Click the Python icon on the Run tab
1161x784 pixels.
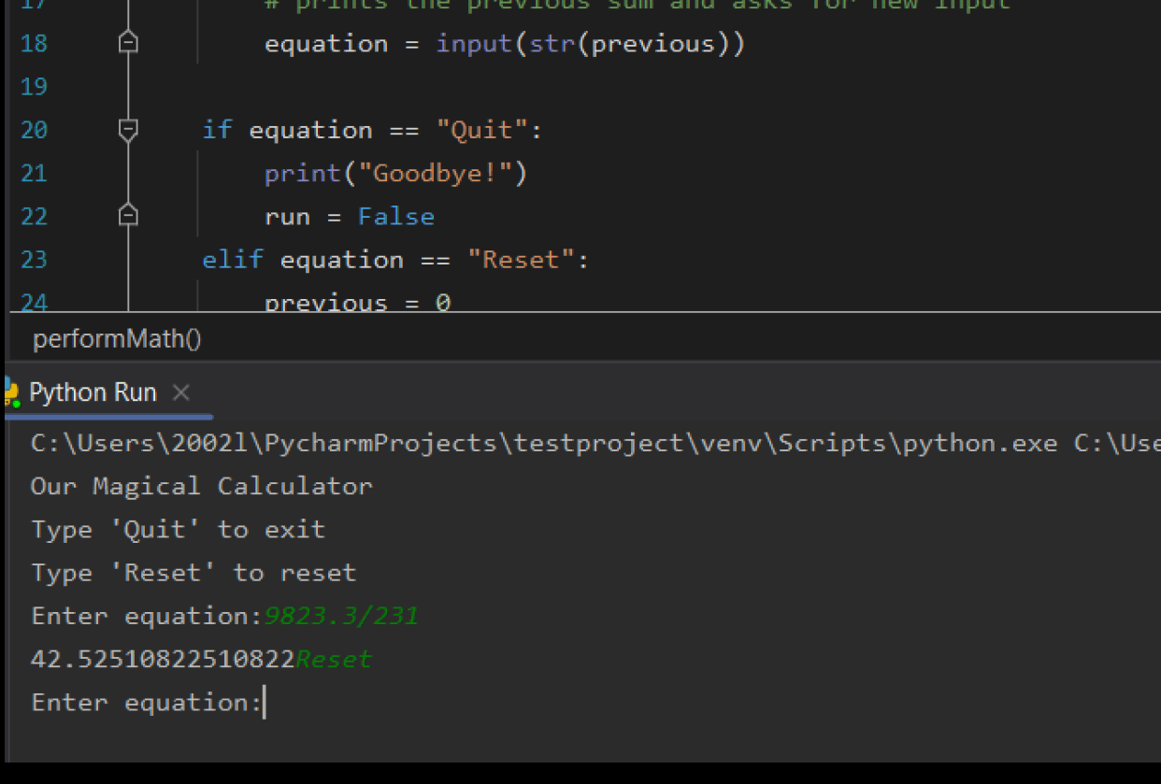click(11, 392)
